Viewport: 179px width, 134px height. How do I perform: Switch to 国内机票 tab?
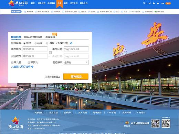16,37
